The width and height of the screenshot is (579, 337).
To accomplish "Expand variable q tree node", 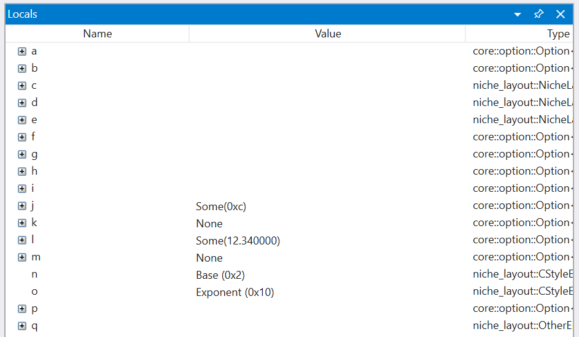I will coord(22,326).
